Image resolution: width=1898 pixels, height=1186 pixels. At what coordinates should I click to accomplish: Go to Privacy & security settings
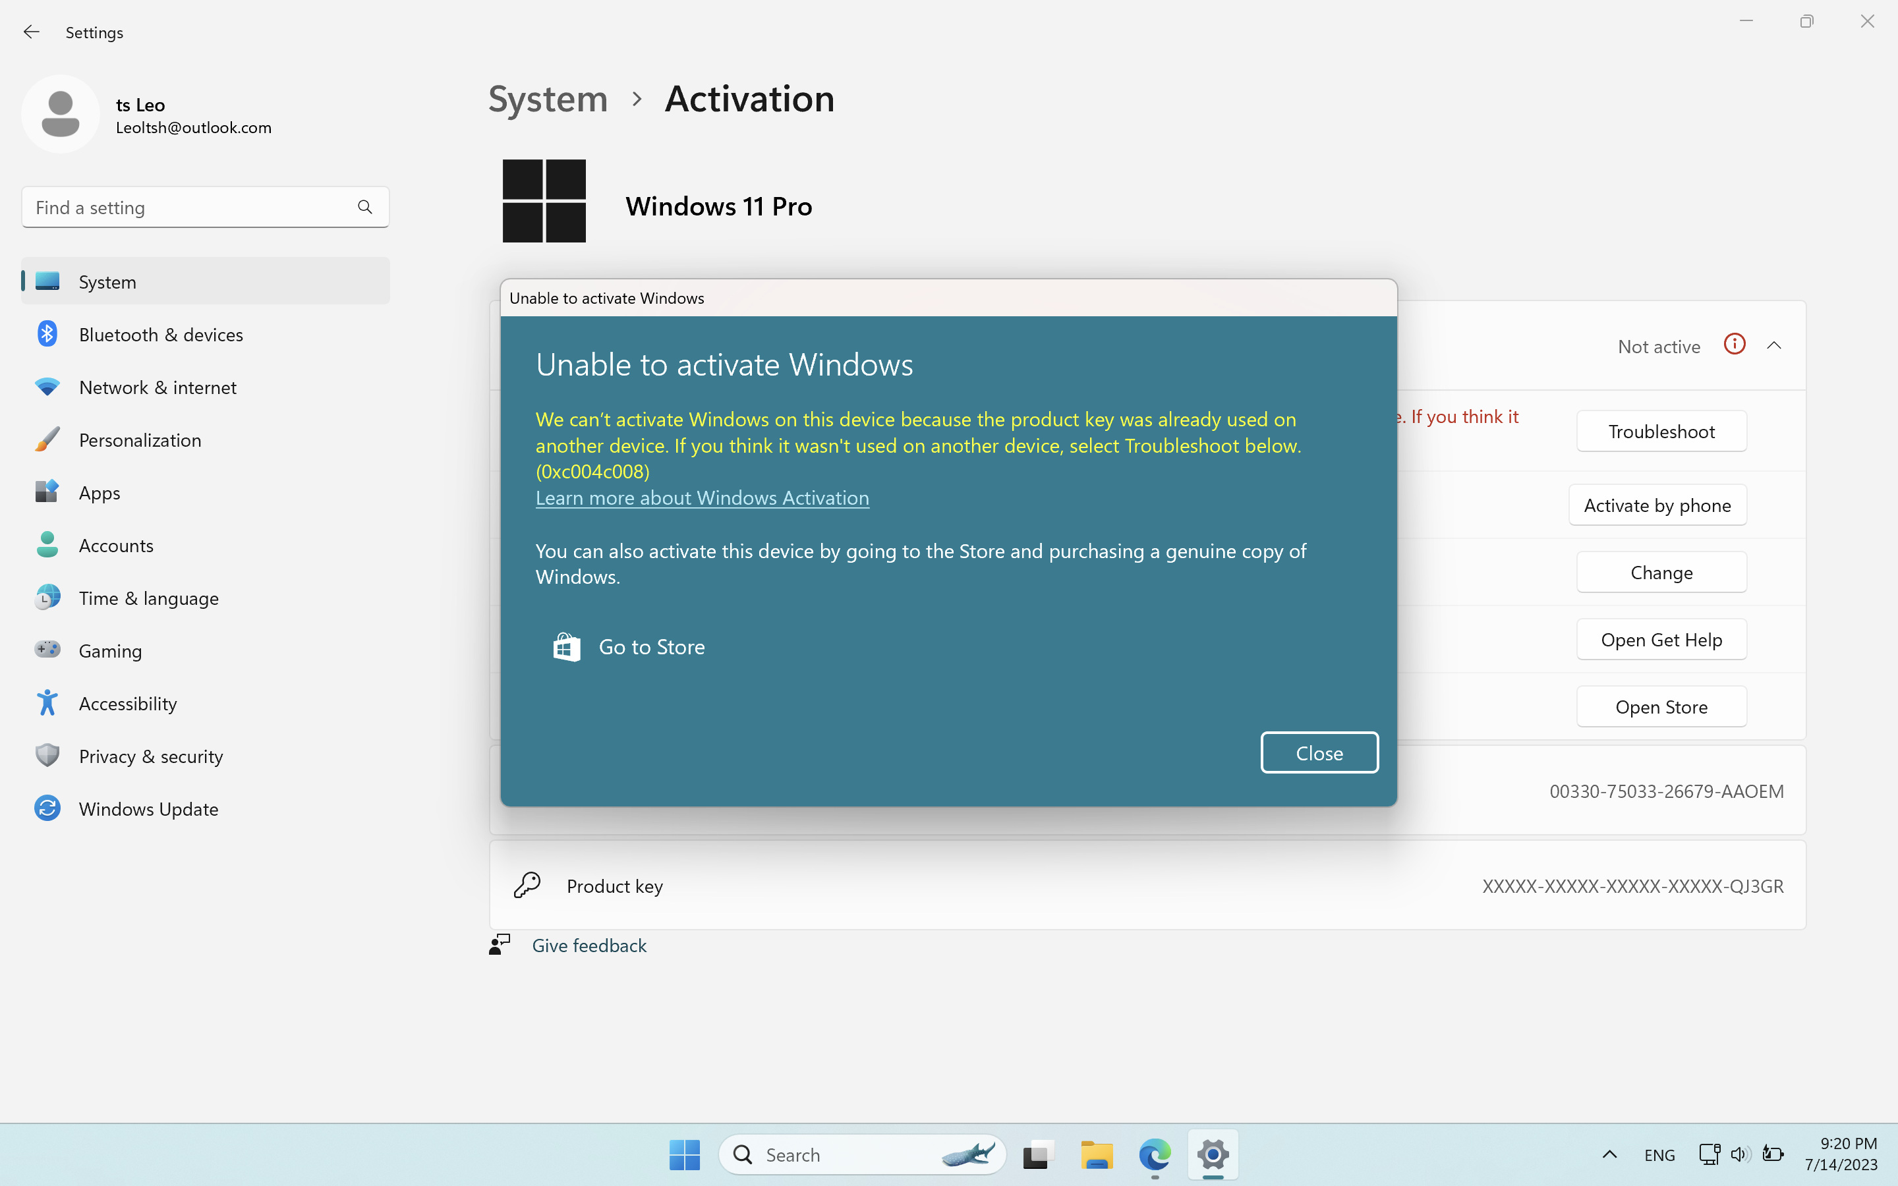[x=150, y=756]
